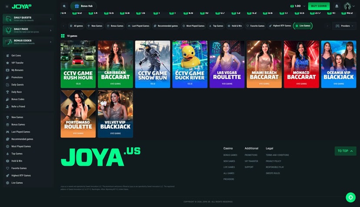Open CCTV Game Snow Run thumbnail
The width and height of the screenshot is (360, 207).
[153, 64]
